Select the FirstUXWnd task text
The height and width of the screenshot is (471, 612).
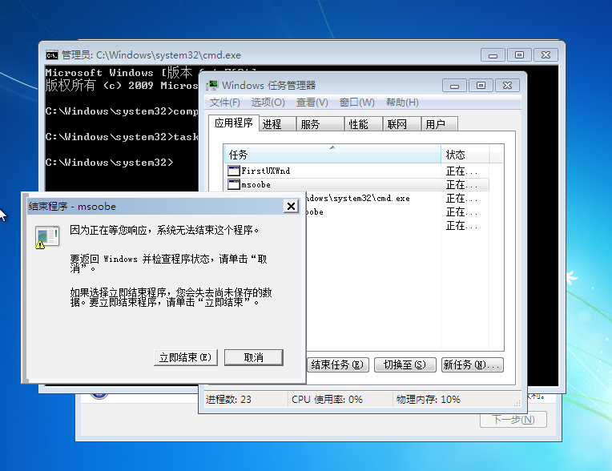tap(265, 171)
